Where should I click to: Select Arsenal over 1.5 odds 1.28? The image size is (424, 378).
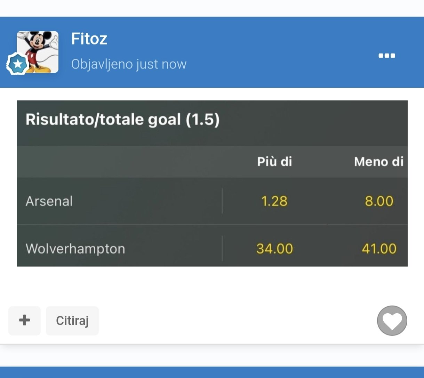[x=274, y=201]
